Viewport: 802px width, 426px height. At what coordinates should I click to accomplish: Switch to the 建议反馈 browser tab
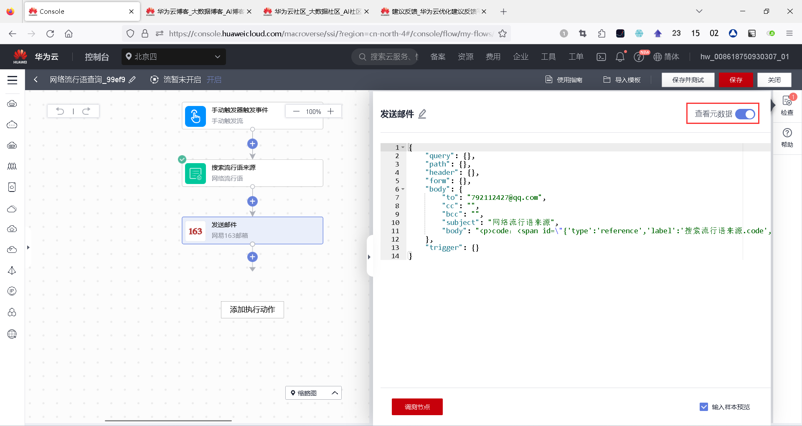click(434, 11)
